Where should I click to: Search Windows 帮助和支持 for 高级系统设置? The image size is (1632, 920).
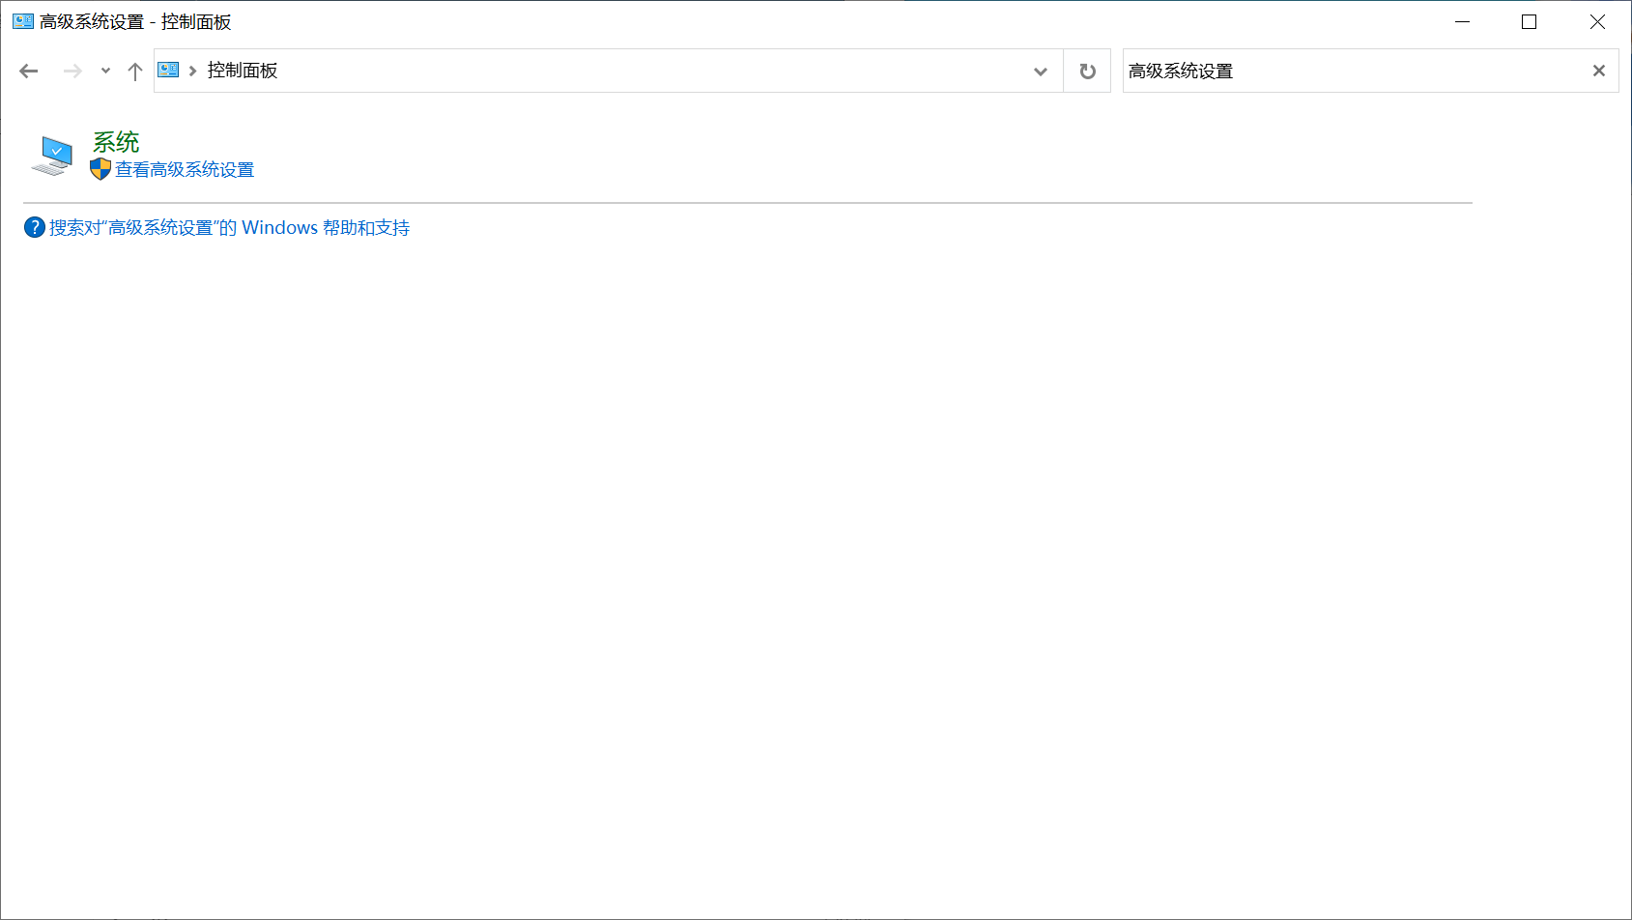click(230, 228)
